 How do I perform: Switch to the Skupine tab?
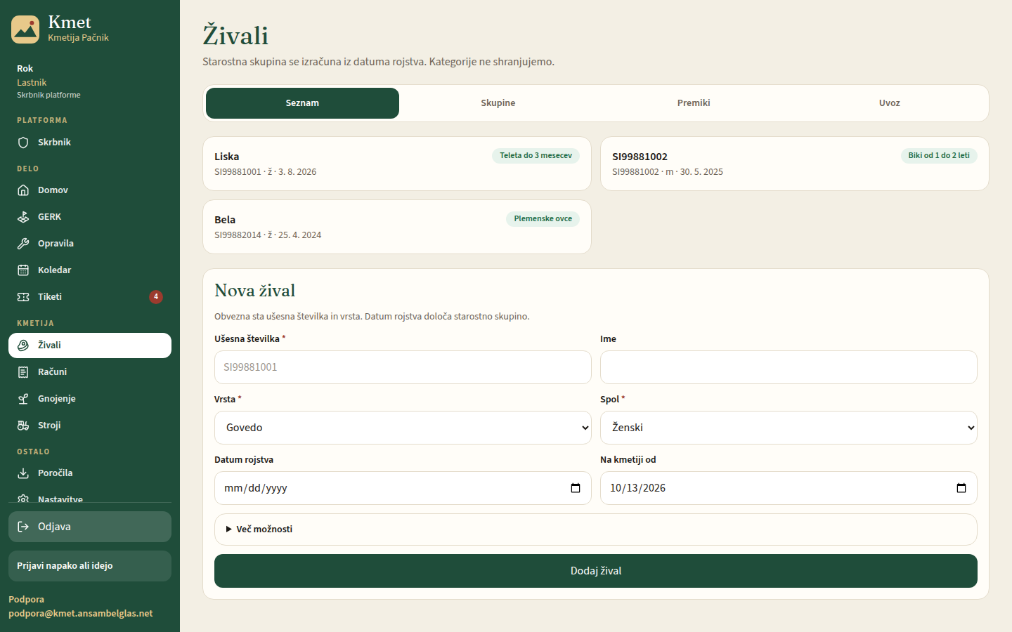498,103
